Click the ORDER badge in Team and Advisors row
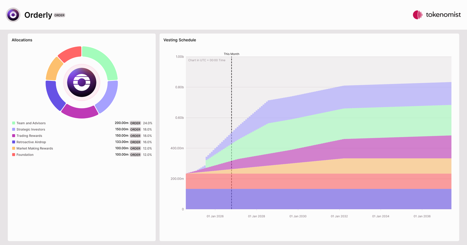467x245 pixels. tap(135, 123)
